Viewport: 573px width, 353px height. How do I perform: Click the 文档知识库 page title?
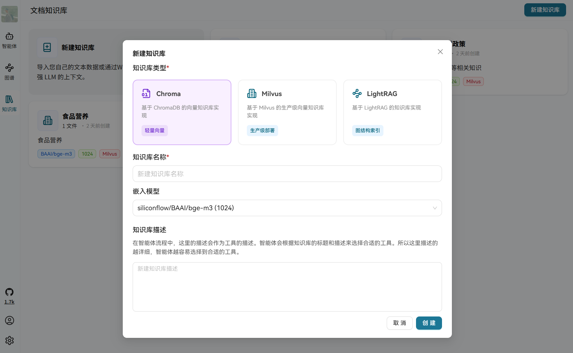(x=49, y=11)
